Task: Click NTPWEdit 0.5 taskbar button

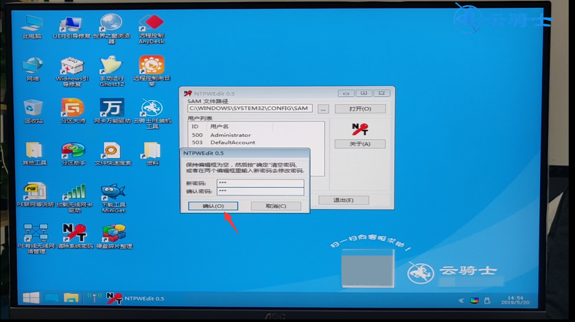Action: 136,298
